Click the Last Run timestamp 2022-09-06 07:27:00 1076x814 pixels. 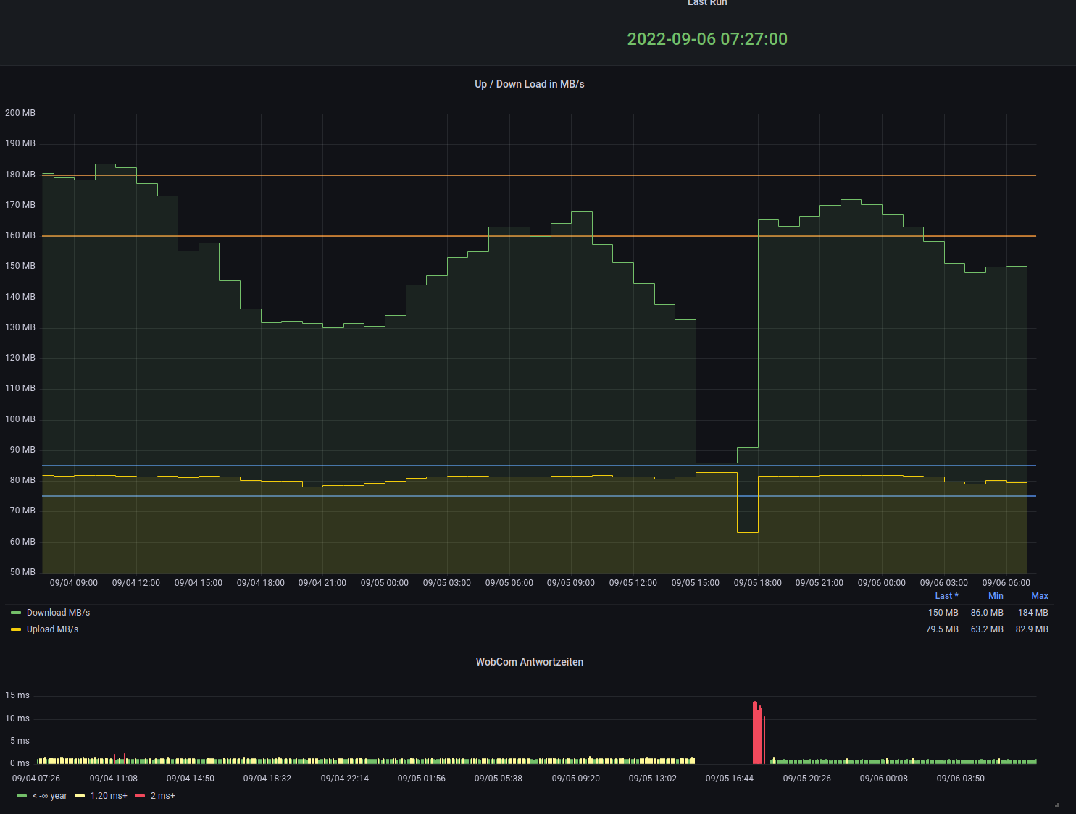coord(707,39)
